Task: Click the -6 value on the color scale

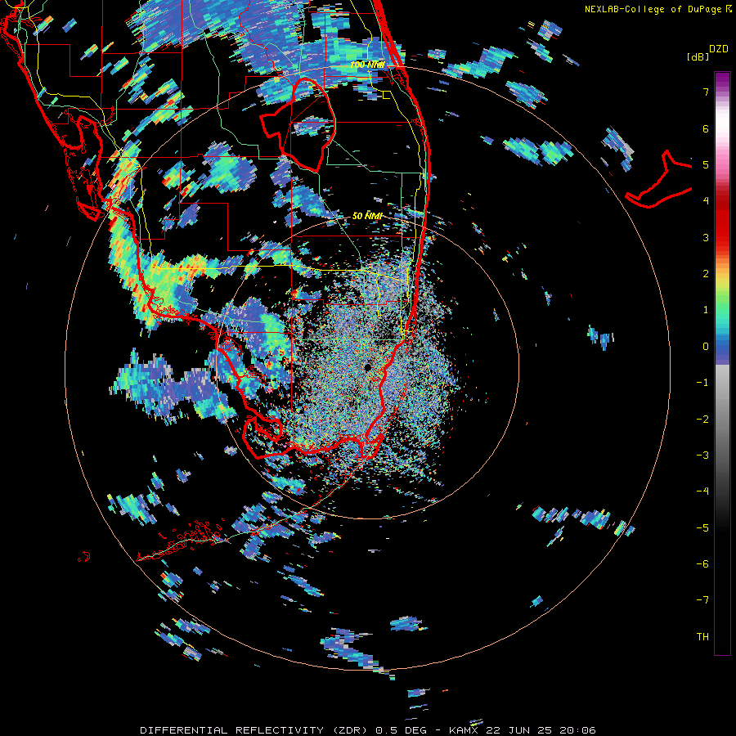Action: [702, 564]
